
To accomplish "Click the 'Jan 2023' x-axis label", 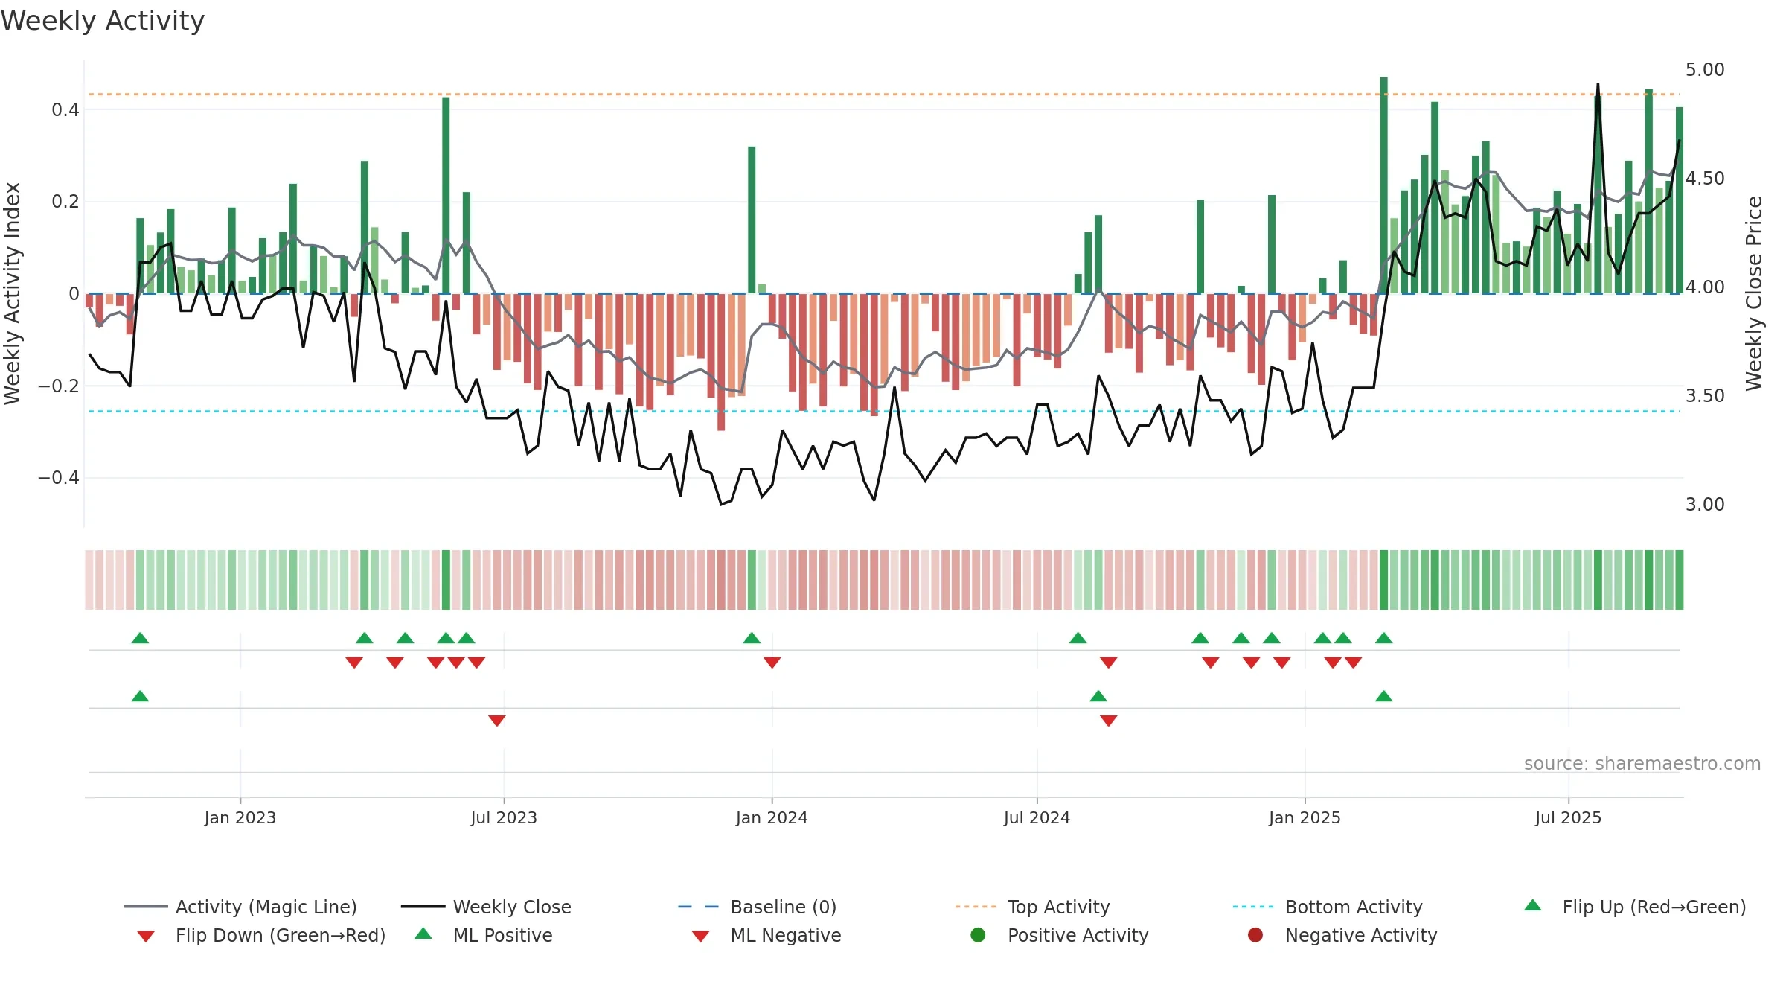I will tap(240, 817).
